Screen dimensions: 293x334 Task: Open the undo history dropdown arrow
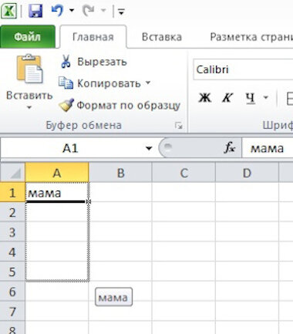coord(72,11)
